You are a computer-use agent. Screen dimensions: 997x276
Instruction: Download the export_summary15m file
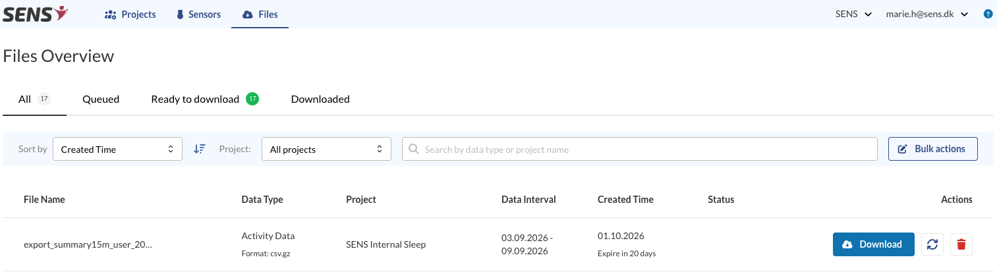coord(873,244)
